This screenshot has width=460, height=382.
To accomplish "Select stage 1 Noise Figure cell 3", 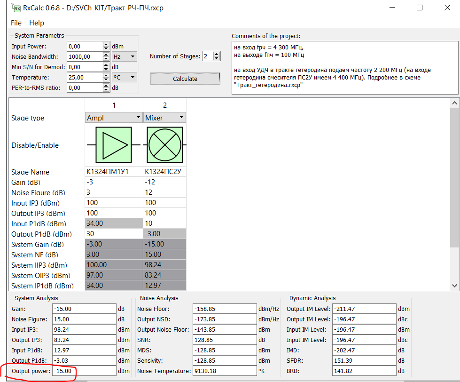I will pyautogui.click(x=114, y=192).
